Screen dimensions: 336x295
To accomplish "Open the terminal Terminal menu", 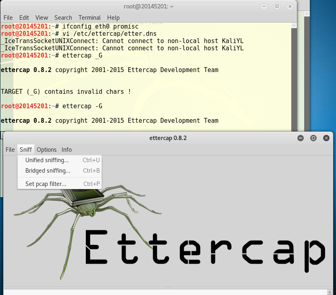I will [89, 18].
